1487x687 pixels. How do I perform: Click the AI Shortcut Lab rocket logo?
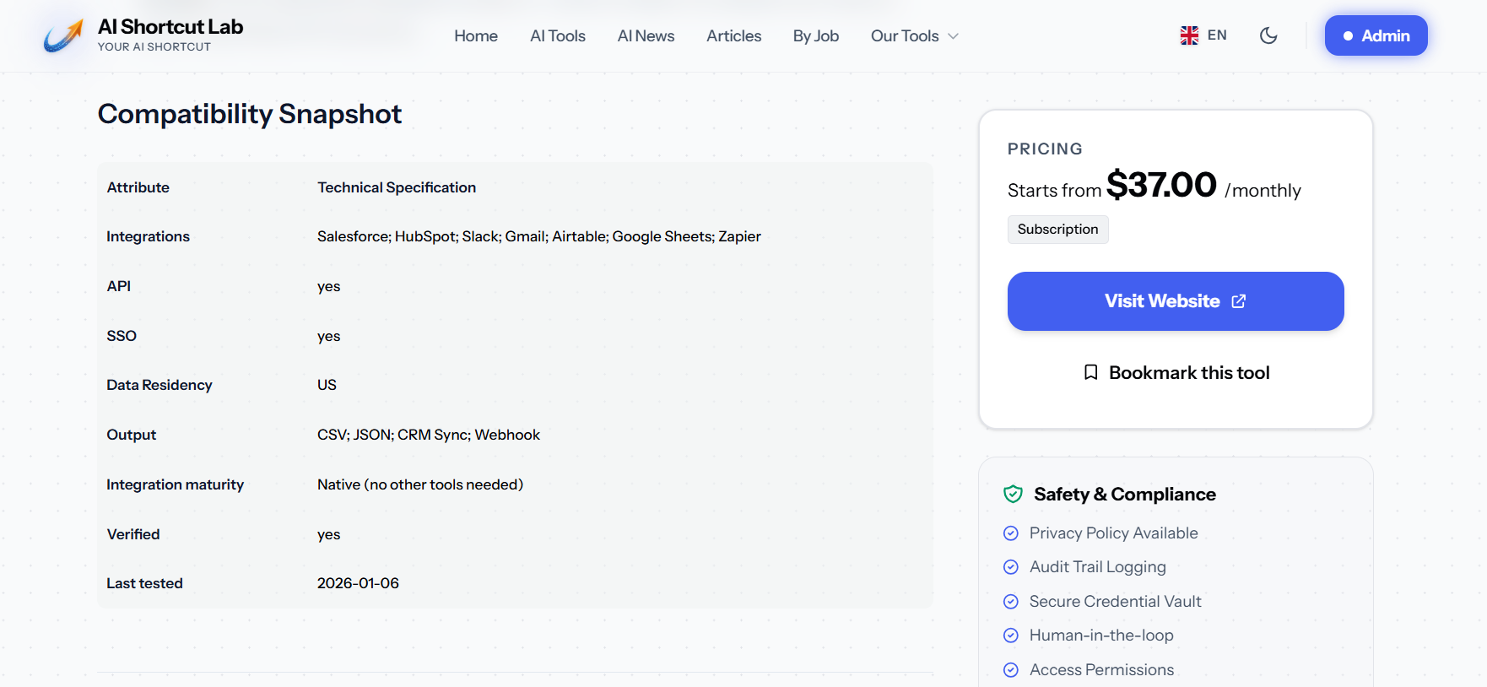point(64,35)
